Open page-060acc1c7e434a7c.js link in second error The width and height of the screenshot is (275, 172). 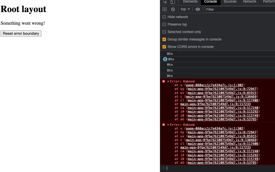point(214,128)
